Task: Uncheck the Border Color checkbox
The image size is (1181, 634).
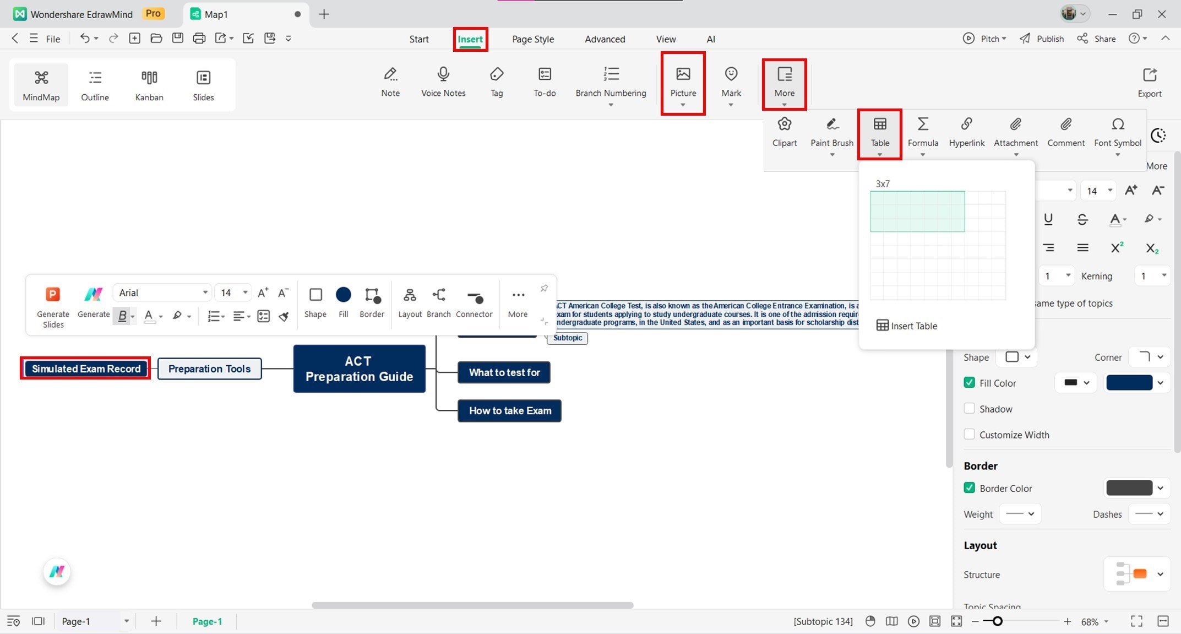Action: [x=969, y=487]
